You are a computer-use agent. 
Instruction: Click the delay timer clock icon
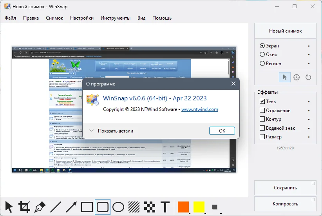[x=296, y=77]
